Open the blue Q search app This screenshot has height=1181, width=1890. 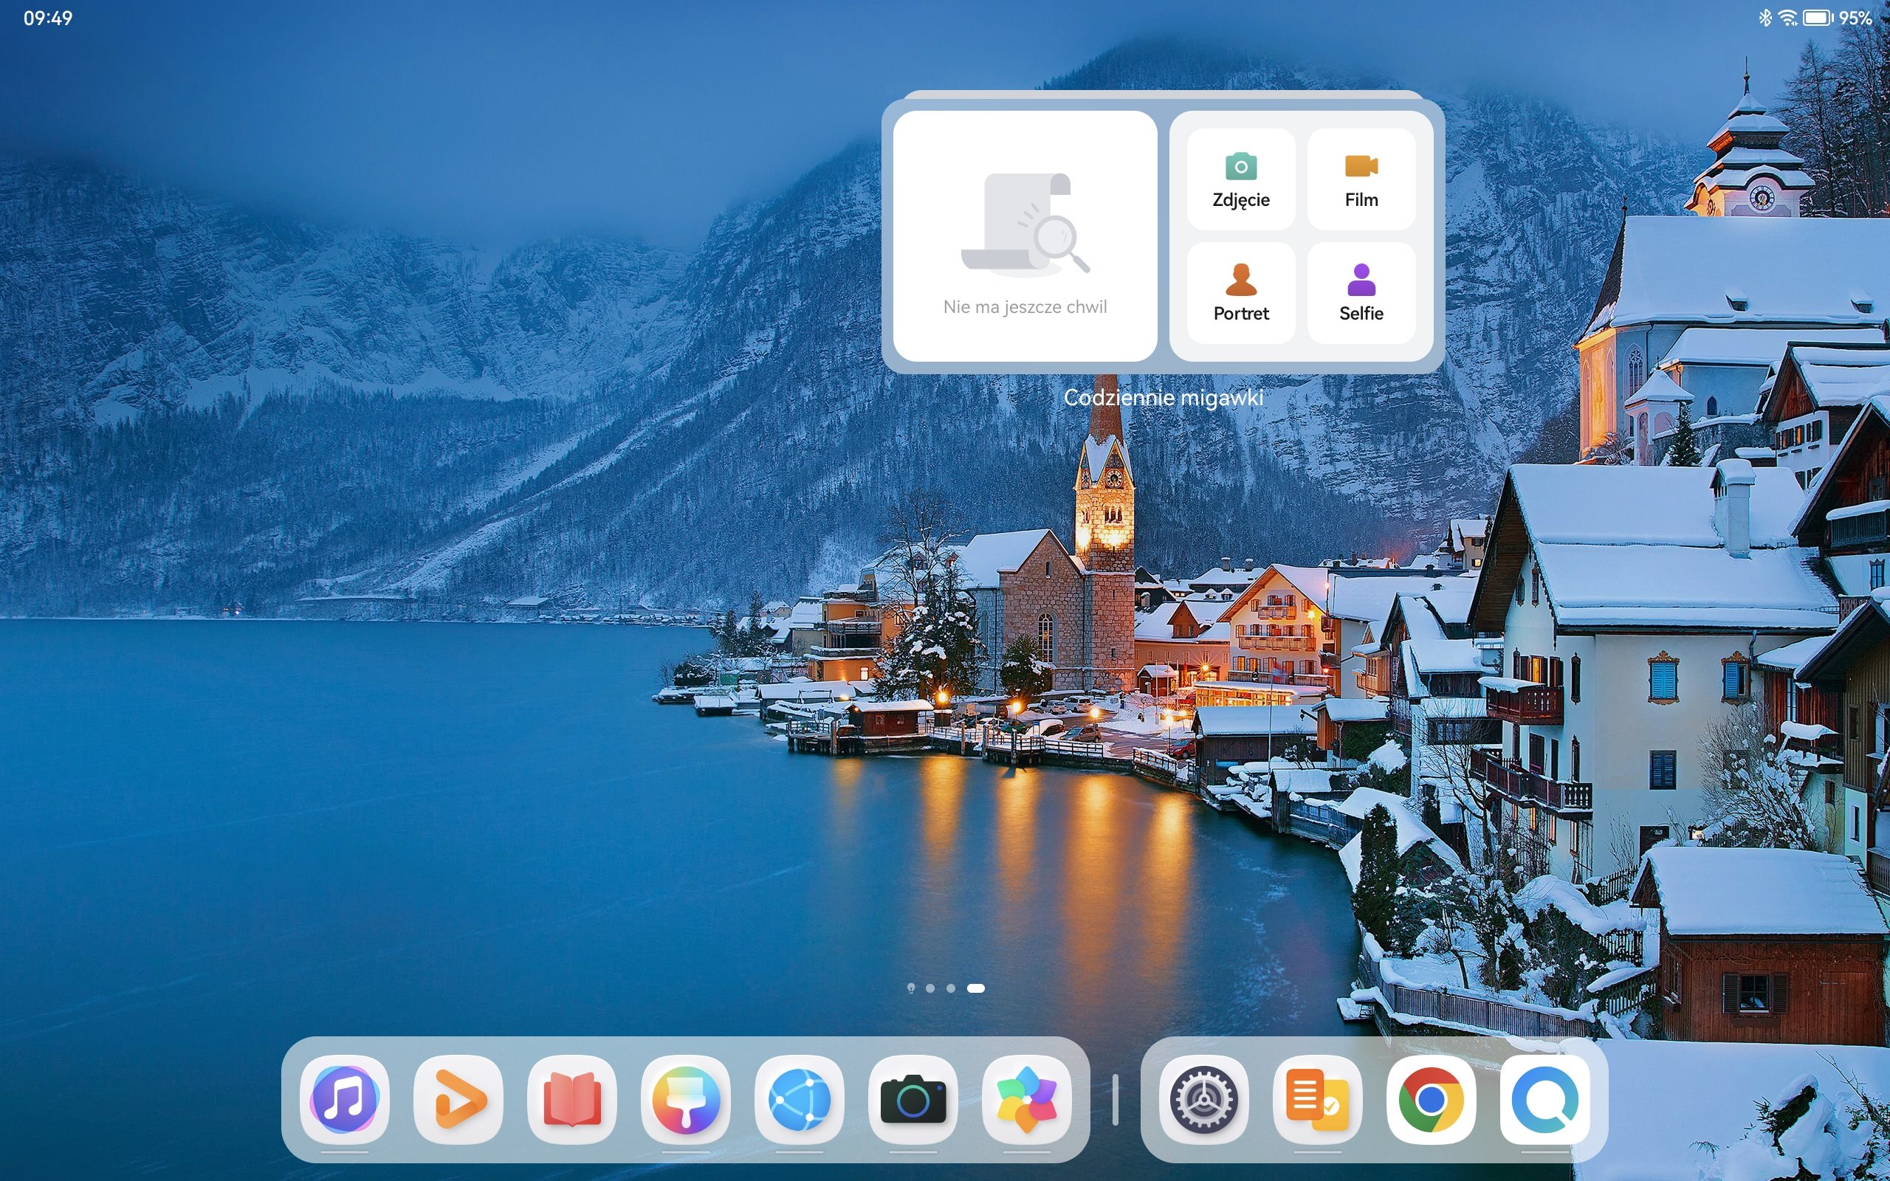[1544, 1100]
